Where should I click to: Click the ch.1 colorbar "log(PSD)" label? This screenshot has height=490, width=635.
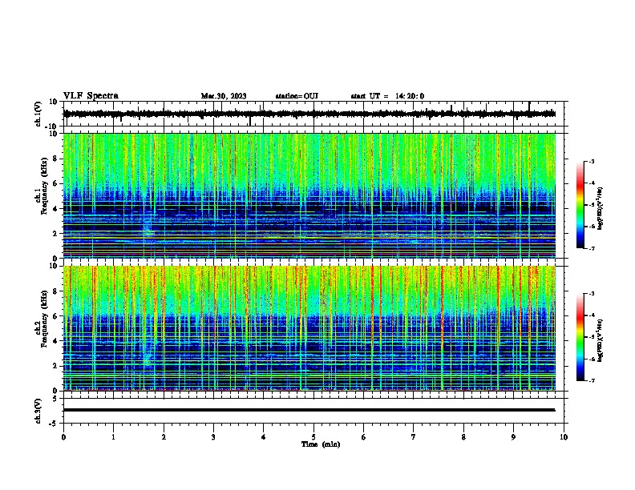[x=601, y=209]
